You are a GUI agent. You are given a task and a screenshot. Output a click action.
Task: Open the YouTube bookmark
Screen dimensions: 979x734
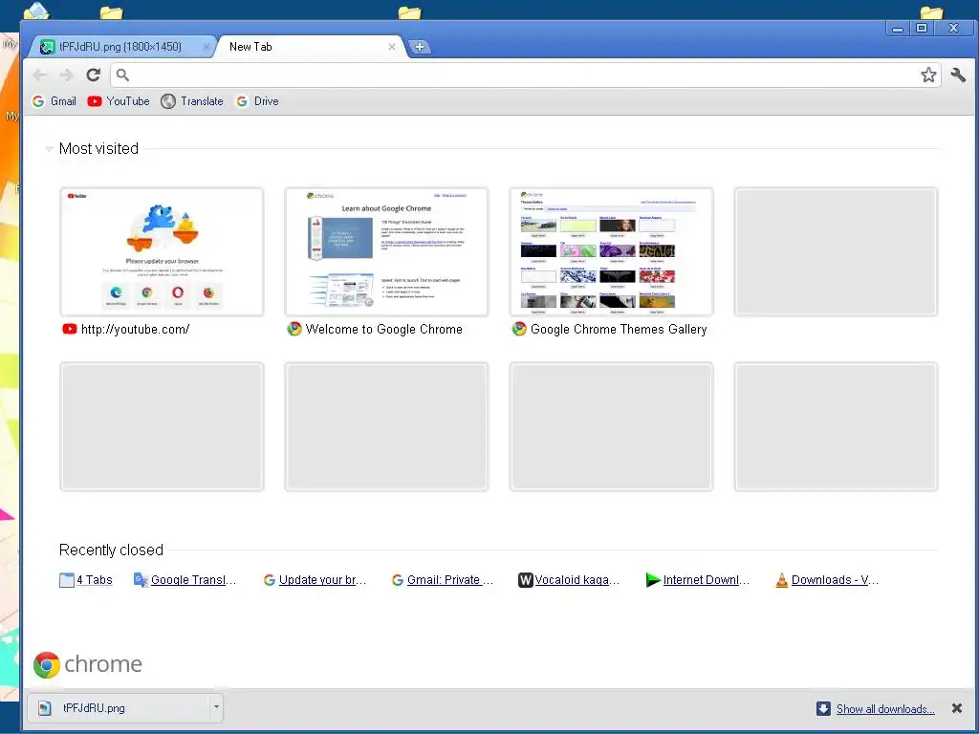pos(119,101)
